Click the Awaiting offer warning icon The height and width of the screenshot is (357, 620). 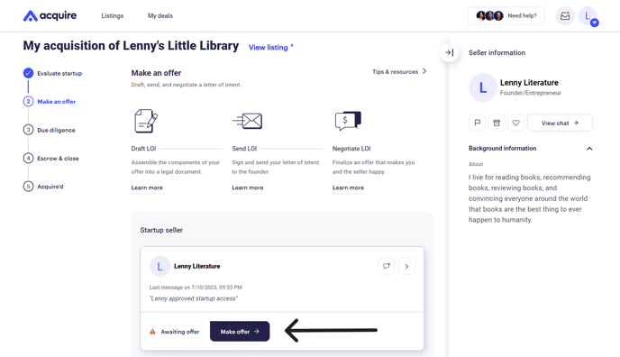(x=152, y=332)
